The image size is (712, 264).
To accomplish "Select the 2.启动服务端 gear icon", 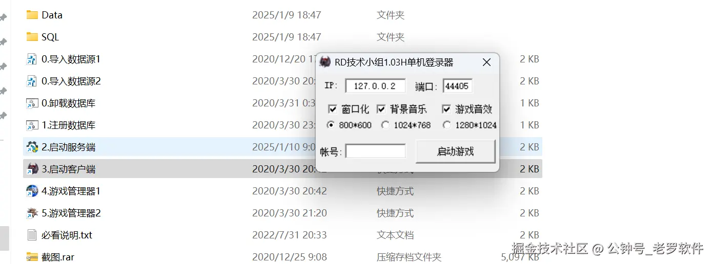I will (32, 147).
